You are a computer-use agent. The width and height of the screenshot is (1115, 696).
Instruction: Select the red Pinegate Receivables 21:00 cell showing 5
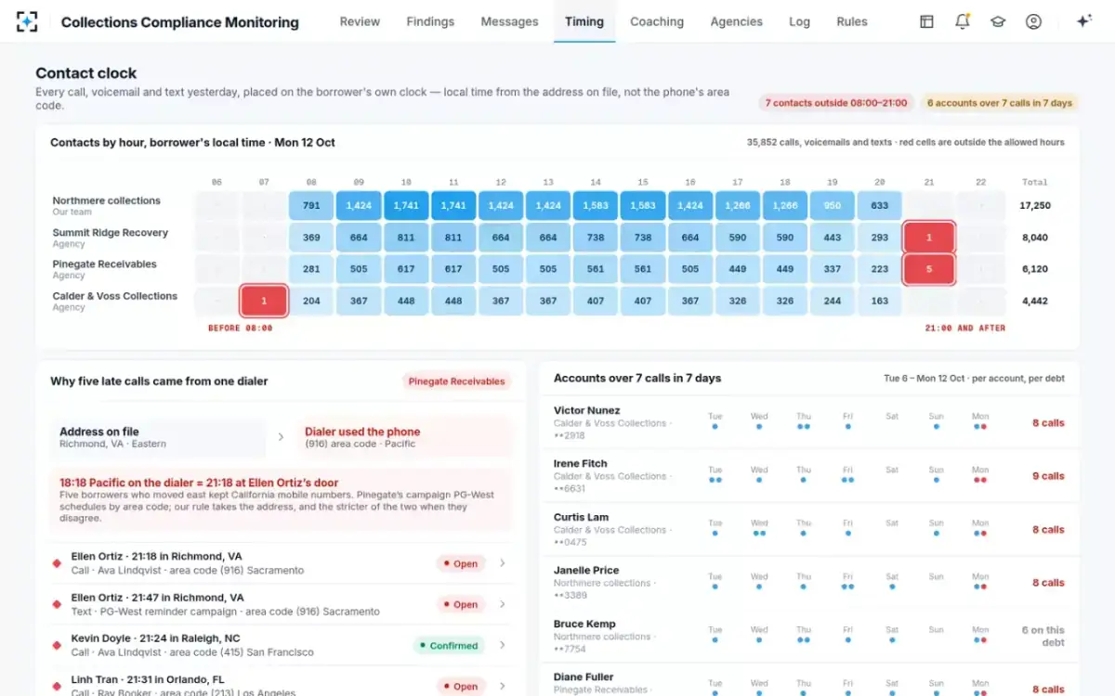927,269
